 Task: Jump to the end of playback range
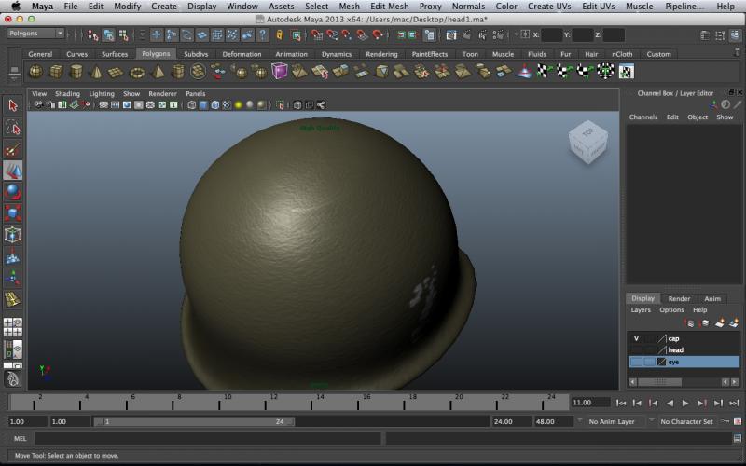tap(732, 403)
